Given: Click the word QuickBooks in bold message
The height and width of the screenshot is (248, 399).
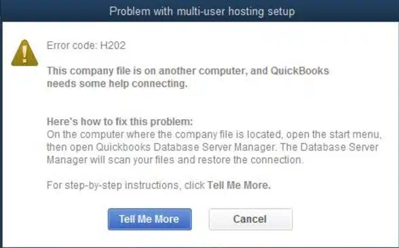Looking at the screenshot, I should 300,70.
